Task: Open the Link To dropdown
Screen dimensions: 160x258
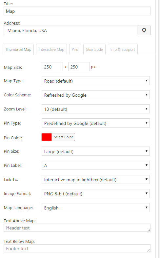Action: tap(96, 180)
